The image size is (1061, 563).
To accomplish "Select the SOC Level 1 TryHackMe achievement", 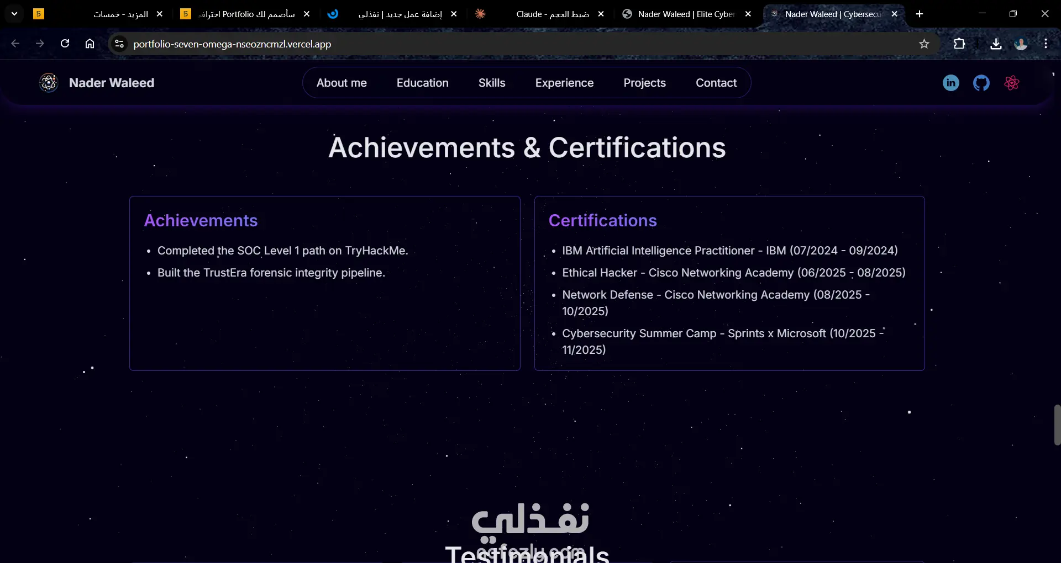I will 283,251.
